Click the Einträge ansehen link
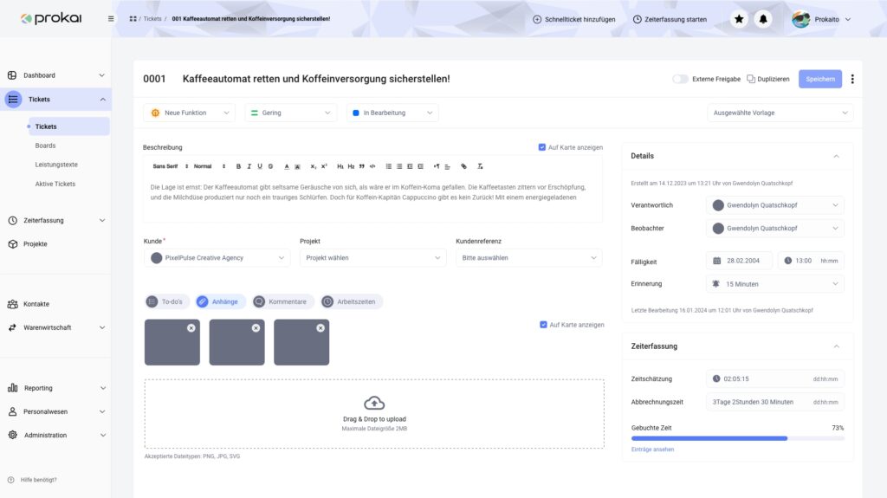The height and width of the screenshot is (498, 887). point(652,449)
